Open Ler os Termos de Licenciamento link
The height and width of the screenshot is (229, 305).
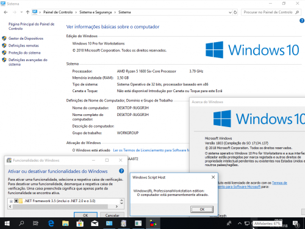[151, 150]
